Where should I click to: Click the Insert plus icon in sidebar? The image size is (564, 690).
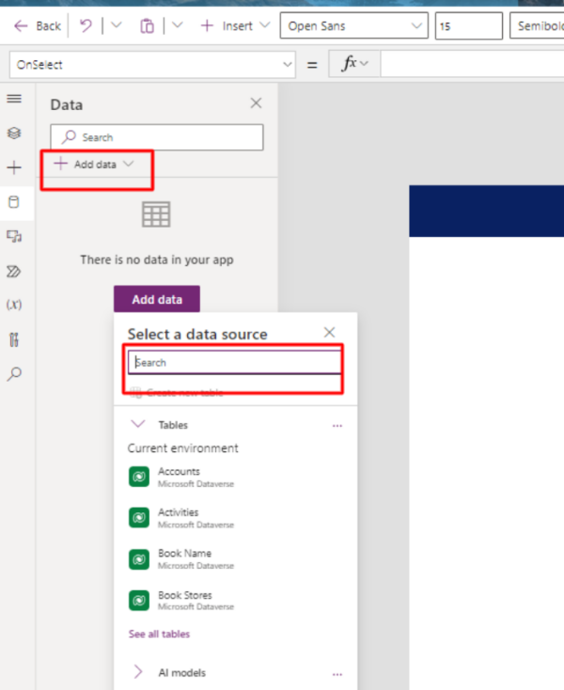coord(14,168)
